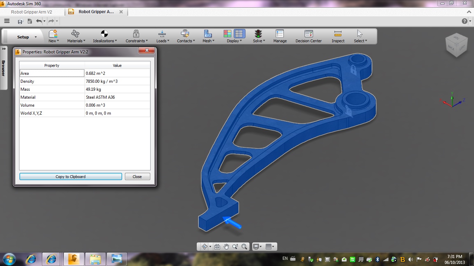
Task: Select the Density property row
Action: coord(52,81)
